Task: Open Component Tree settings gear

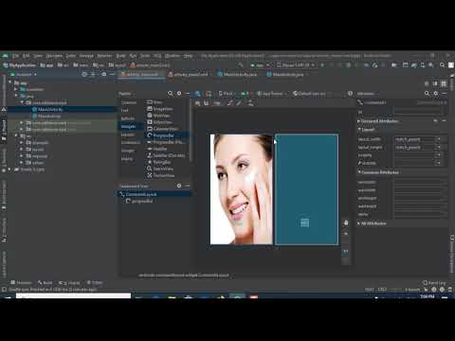Action: pos(179,186)
